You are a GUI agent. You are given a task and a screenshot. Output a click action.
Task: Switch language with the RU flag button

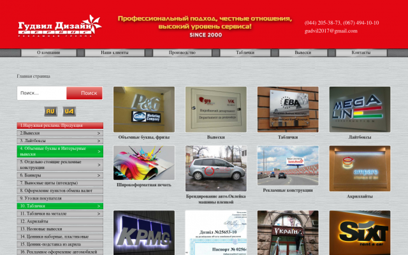pyautogui.click(x=50, y=112)
